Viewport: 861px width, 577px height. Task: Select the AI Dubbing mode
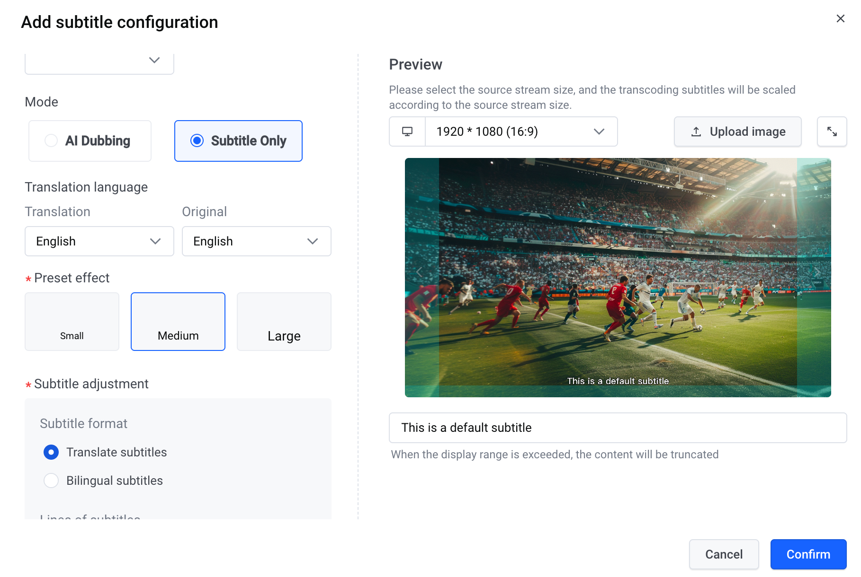pos(90,141)
